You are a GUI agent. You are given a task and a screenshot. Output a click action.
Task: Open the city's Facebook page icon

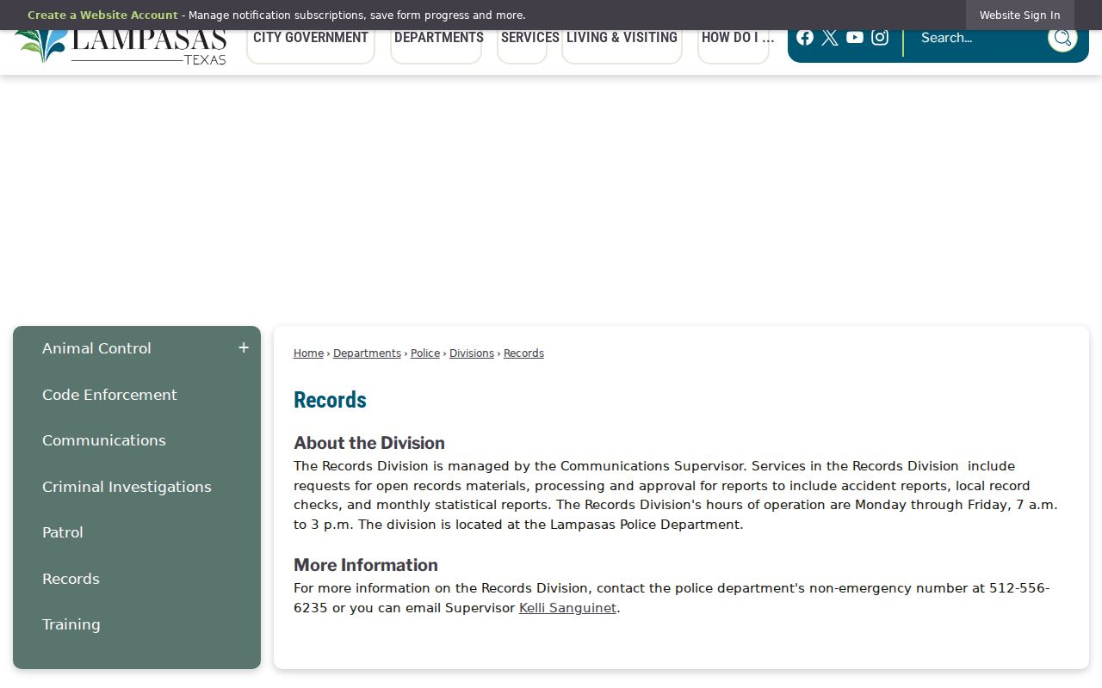[805, 37]
